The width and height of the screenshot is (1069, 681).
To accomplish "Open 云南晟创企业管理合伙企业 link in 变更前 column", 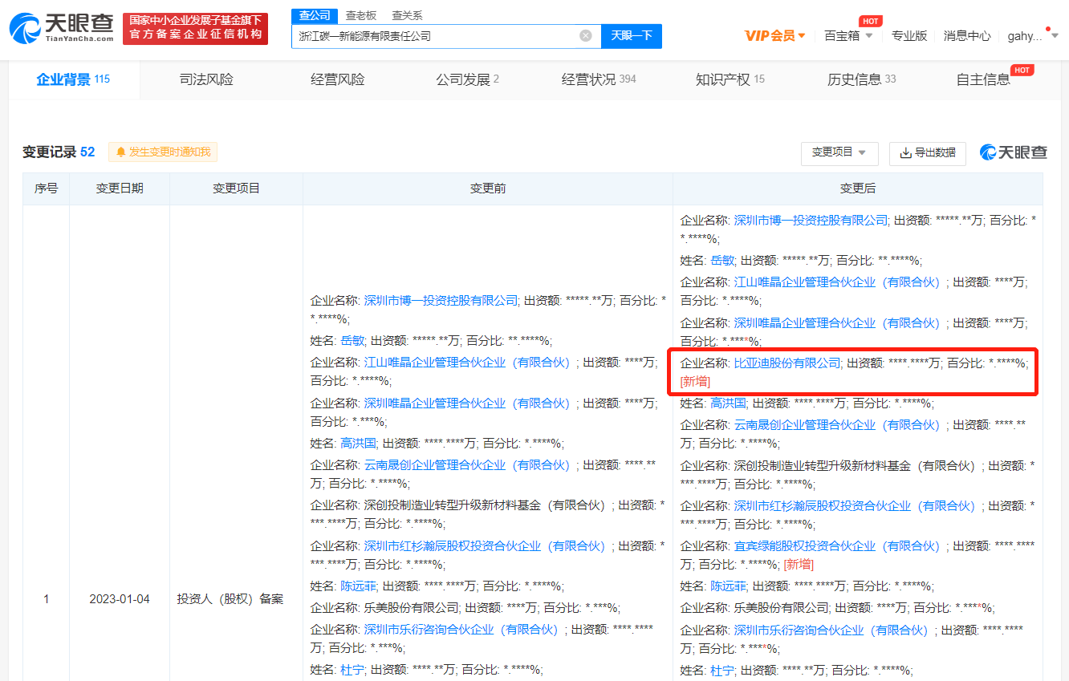I will [470, 465].
